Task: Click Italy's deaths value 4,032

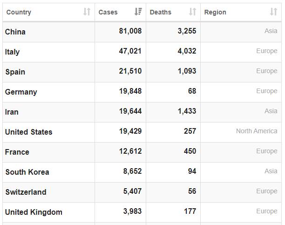Action: tap(187, 51)
